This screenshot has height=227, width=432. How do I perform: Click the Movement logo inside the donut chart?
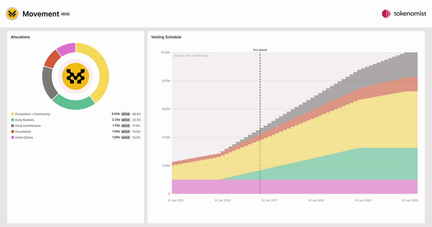(76, 76)
